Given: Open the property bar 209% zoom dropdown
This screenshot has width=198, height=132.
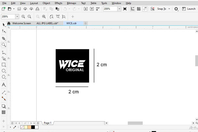Looking at the screenshot, I should point(17,16).
